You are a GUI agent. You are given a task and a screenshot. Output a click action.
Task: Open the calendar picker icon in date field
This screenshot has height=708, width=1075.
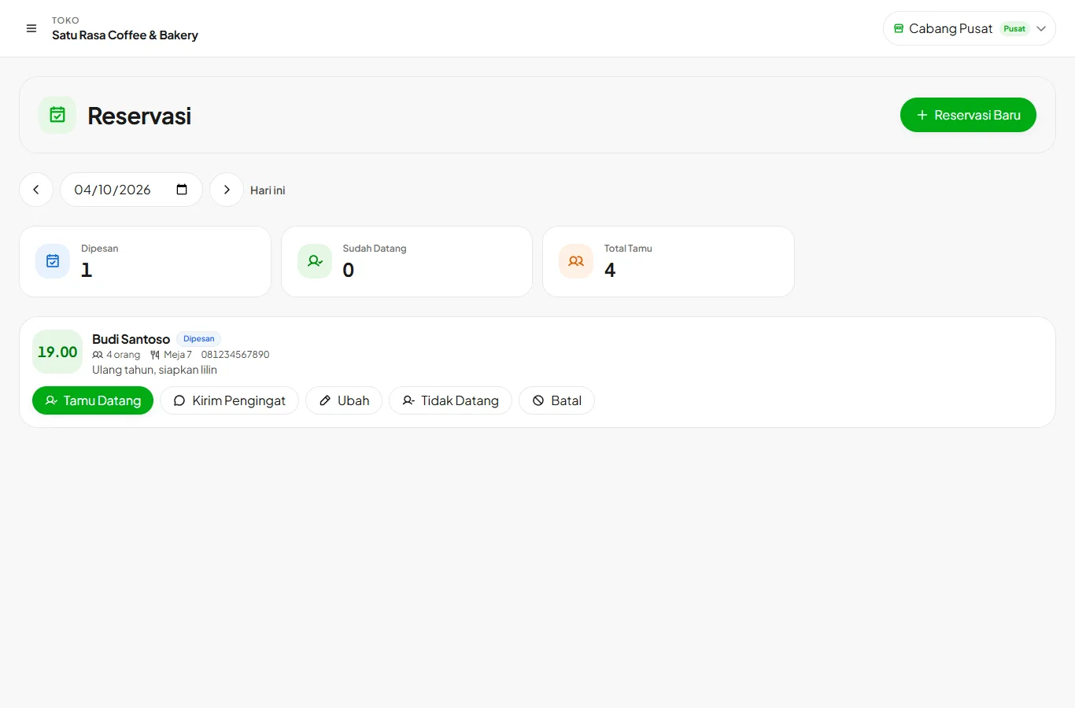tap(182, 190)
